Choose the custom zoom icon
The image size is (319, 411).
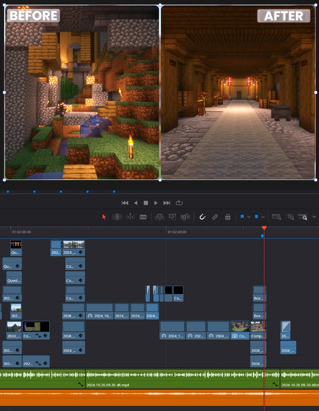303,217
